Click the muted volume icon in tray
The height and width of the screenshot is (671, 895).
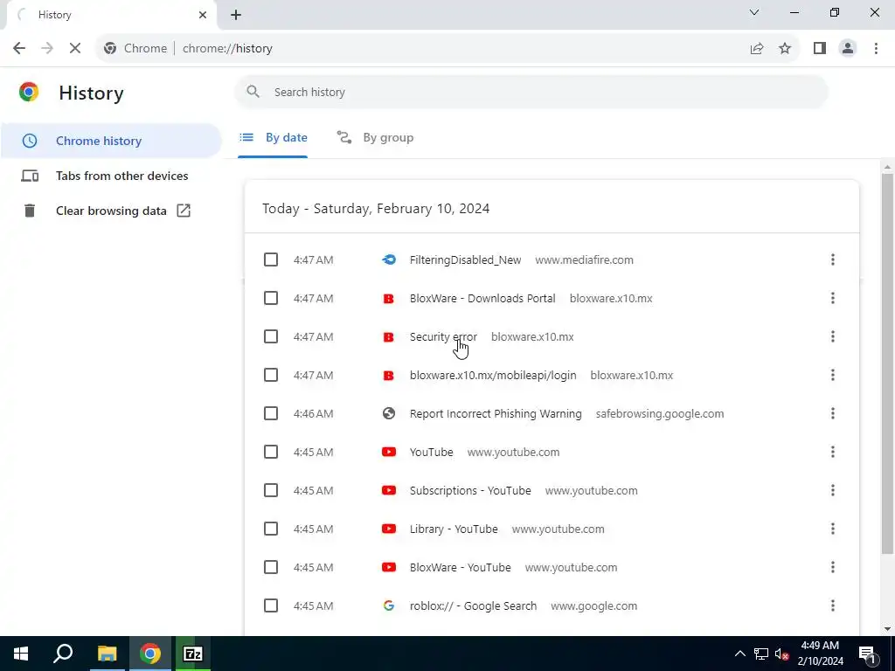[782, 654]
